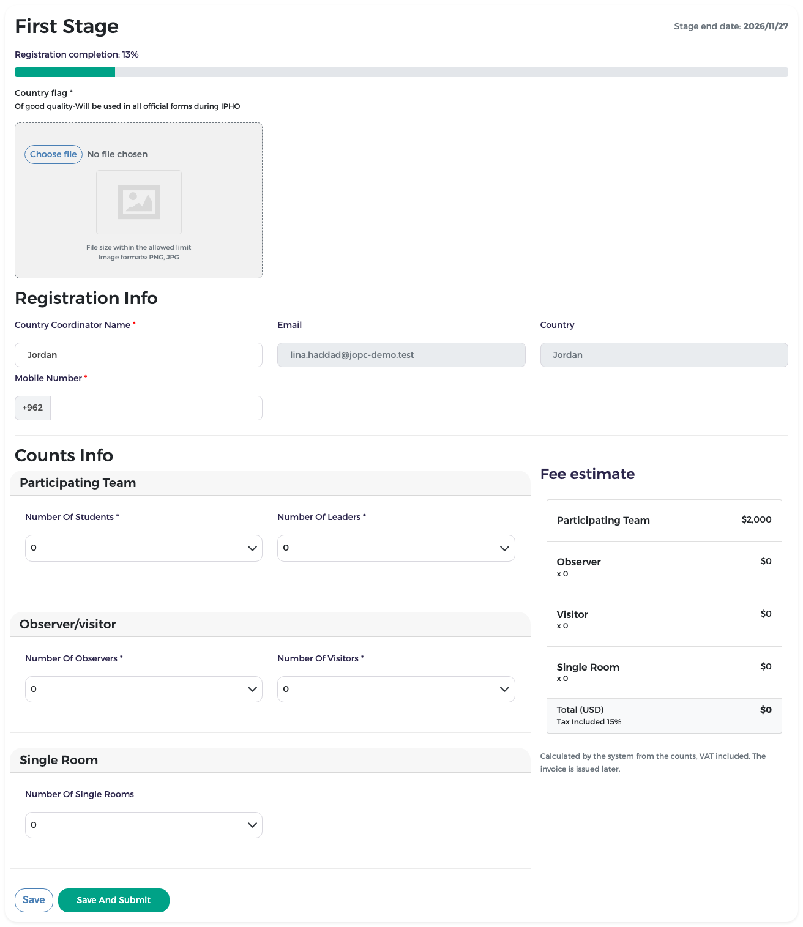The height and width of the screenshot is (927, 803).
Task: Click the 'File size within the allowed limit' hint
Action: (139, 247)
